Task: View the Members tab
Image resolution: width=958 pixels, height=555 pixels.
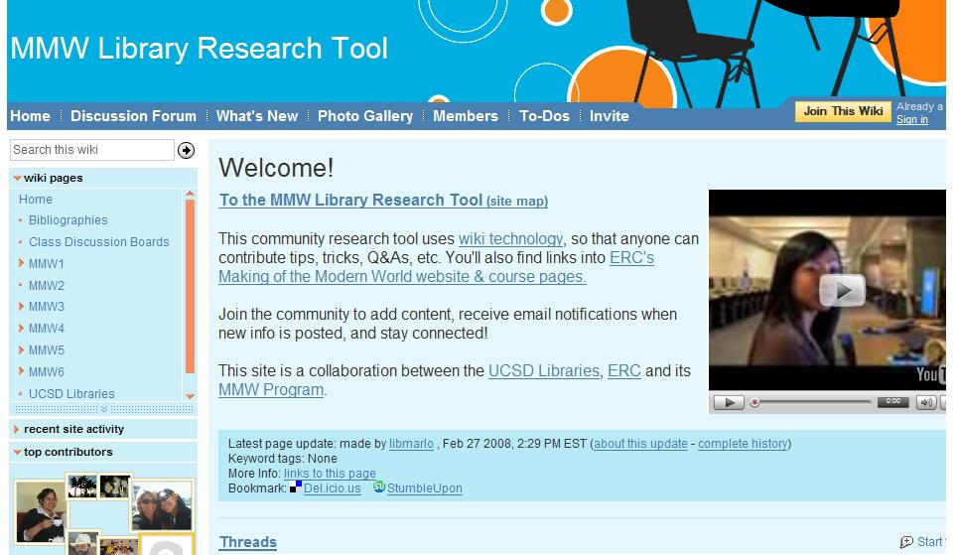Action: pyautogui.click(x=466, y=116)
